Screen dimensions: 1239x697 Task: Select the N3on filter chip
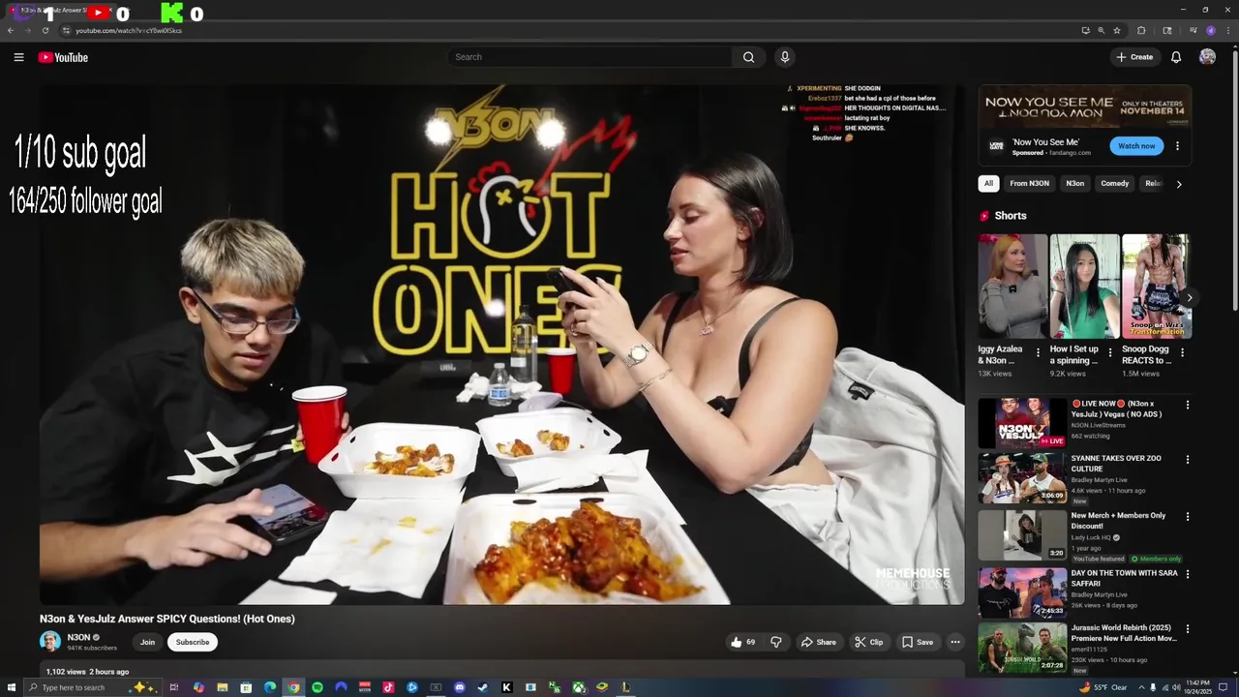pyautogui.click(x=1075, y=183)
